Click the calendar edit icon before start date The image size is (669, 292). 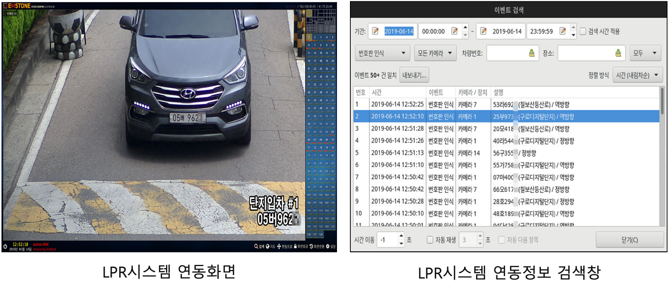tap(375, 31)
